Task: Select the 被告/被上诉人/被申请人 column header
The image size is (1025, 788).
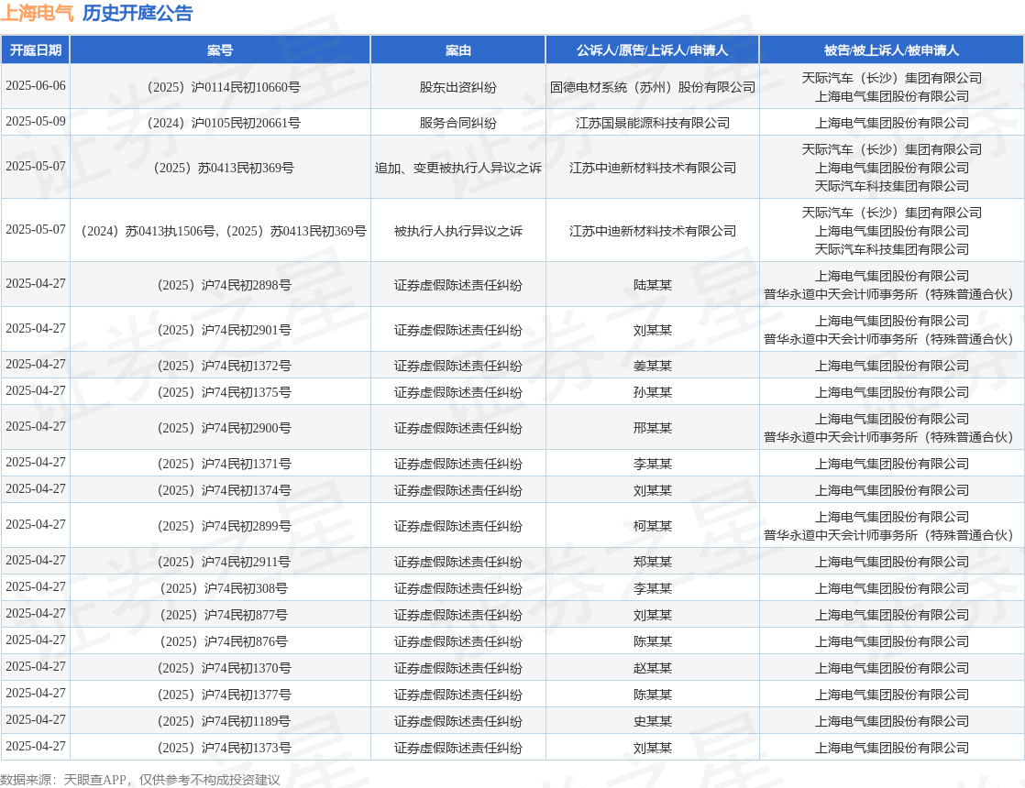Action: 892,50
